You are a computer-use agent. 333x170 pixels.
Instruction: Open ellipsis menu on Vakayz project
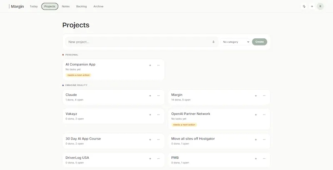click(159, 115)
